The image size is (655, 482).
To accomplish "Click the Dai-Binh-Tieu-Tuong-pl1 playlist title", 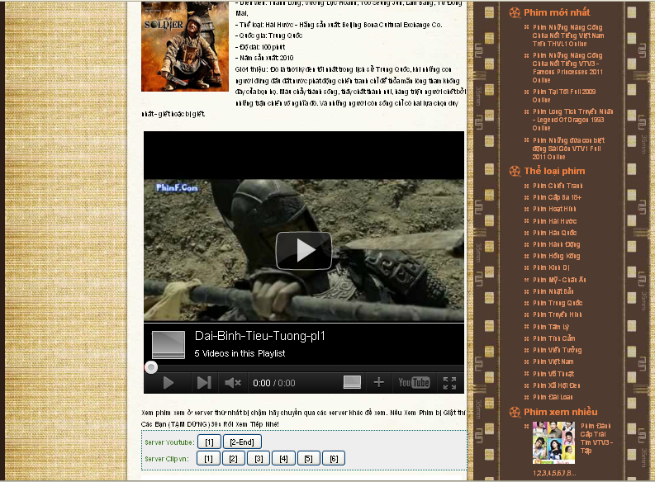I will coord(260,336).
